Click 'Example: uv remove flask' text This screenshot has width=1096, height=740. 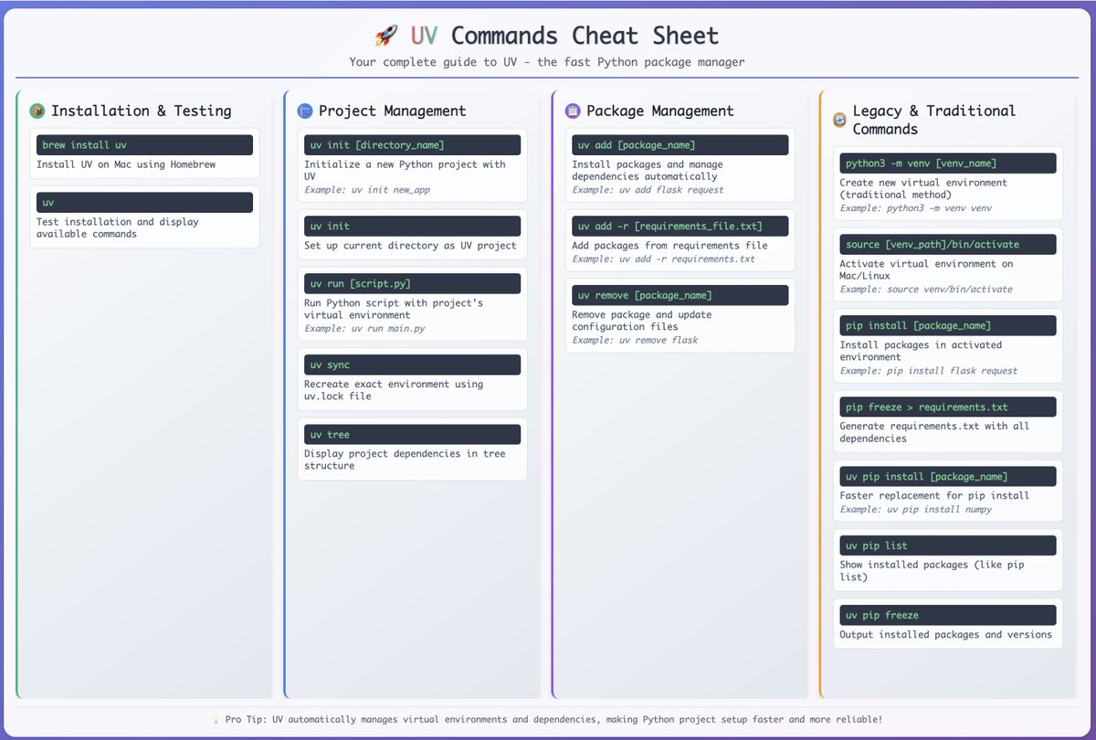(635, 340)
